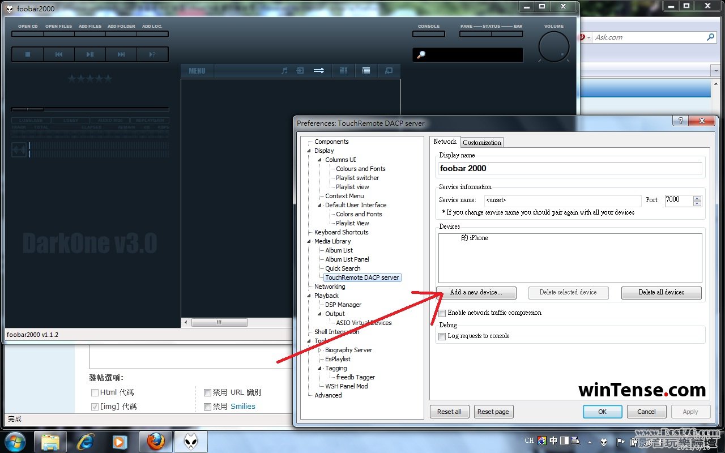
Task: Click the ADD FILES button
Action: tap(90, 34)
